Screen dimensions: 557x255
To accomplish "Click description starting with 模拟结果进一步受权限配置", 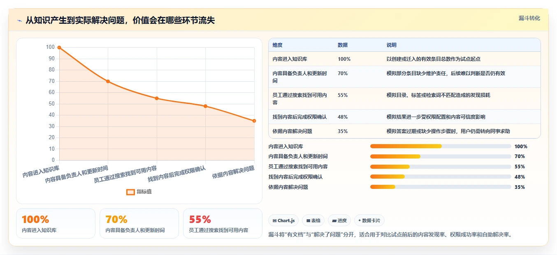I will 436,117.
